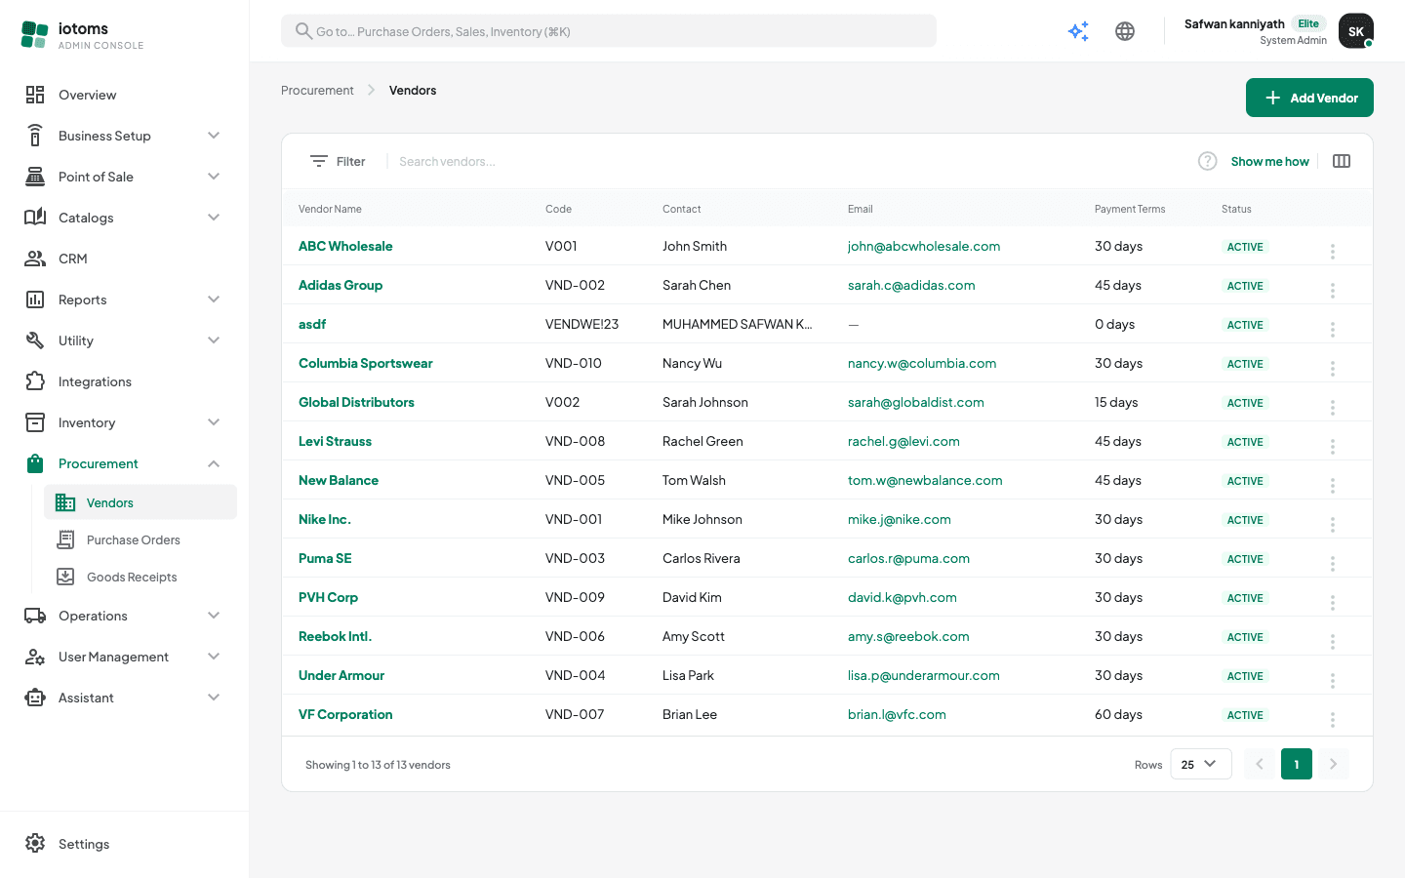Click the Settings gear icon
Image resolution: width=1405 pixels, height=878 pixels.
coord(35,844)
